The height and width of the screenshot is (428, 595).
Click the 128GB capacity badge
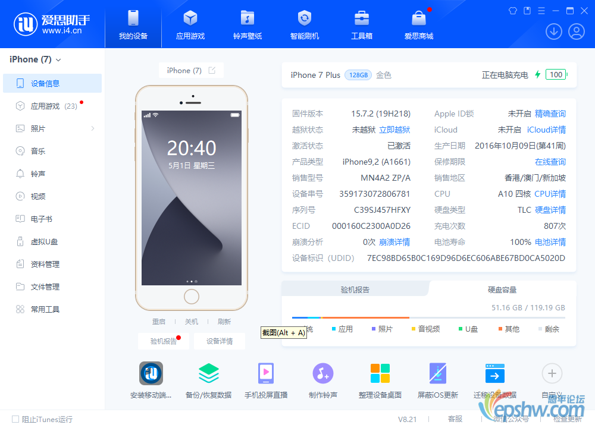(x=358, y=75)
